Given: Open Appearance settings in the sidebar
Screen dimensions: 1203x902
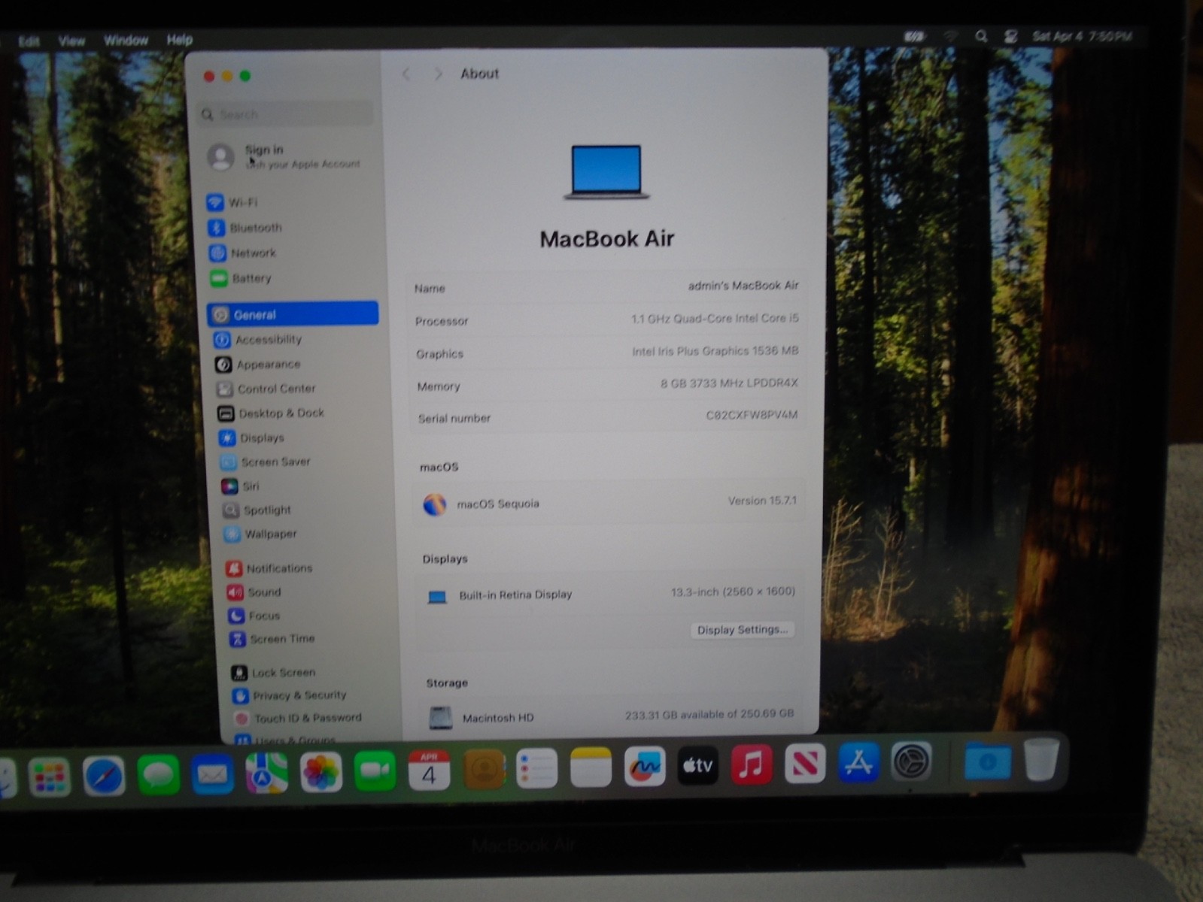Looking at the screenshot, I should pyautogui.click(x=258, y=365).
